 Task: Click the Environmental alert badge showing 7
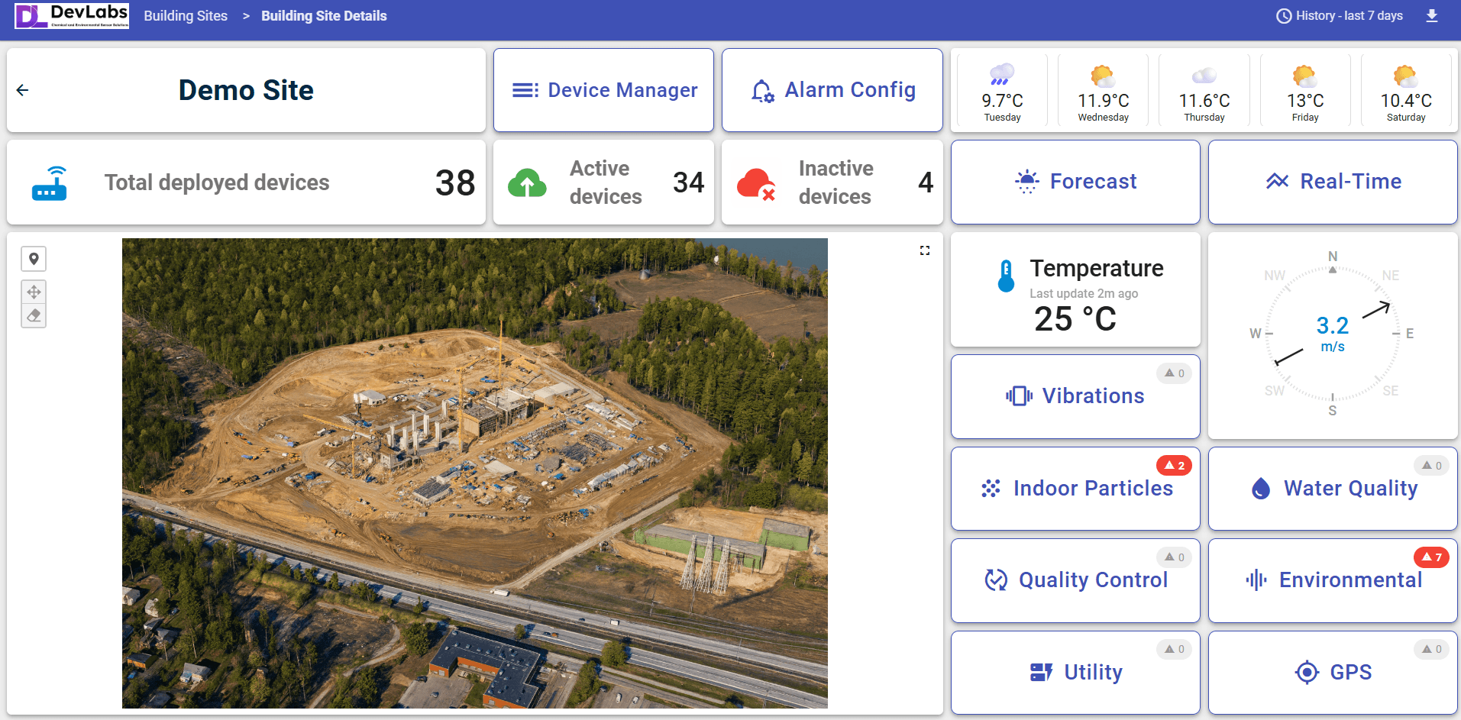pyautogui.click(x=1431, y=557)
